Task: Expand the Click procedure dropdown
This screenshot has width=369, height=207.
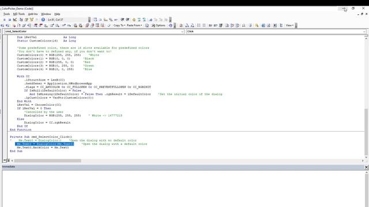Action: [364, 32]
